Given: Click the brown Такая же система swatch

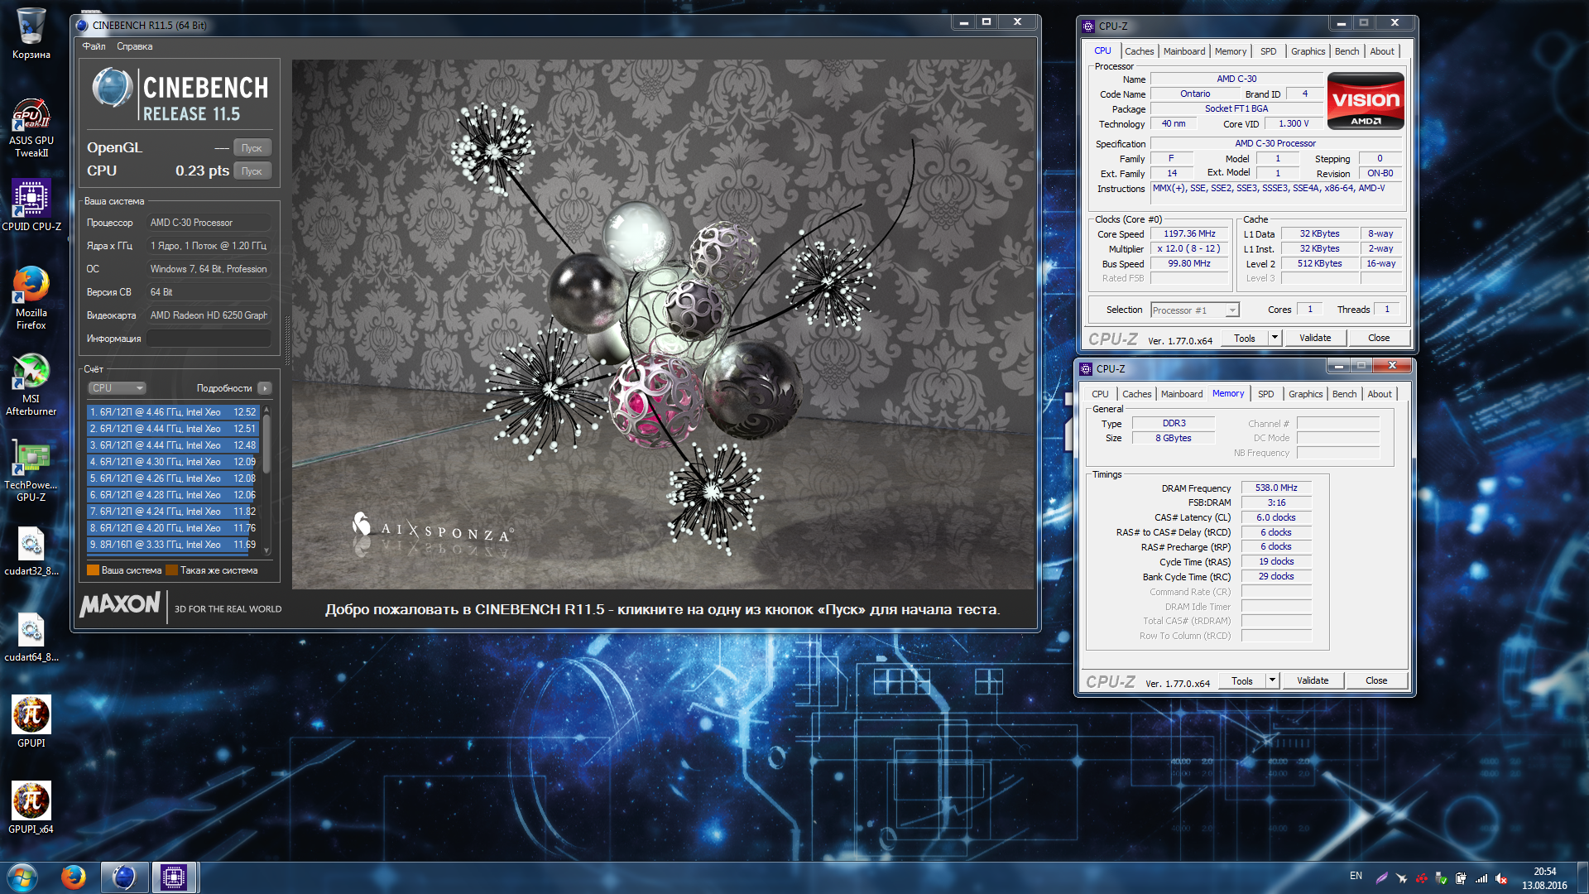Looking at the screenshot, I should click(171, 570).
